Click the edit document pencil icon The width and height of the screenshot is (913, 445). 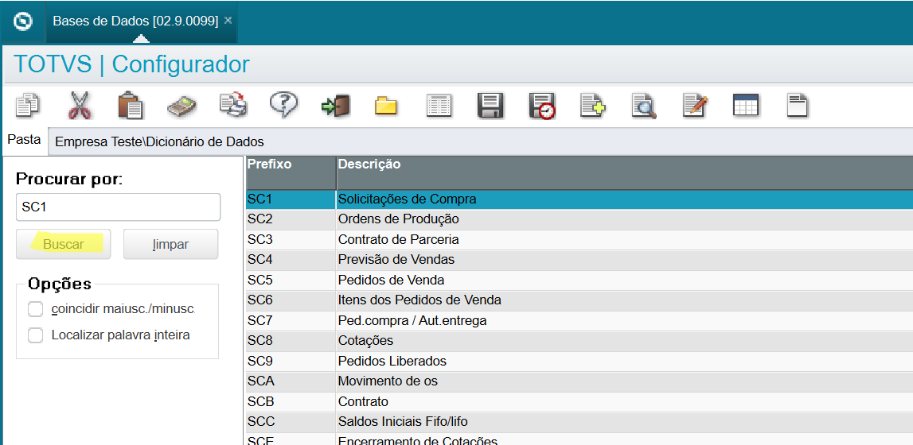coord(695,106)
